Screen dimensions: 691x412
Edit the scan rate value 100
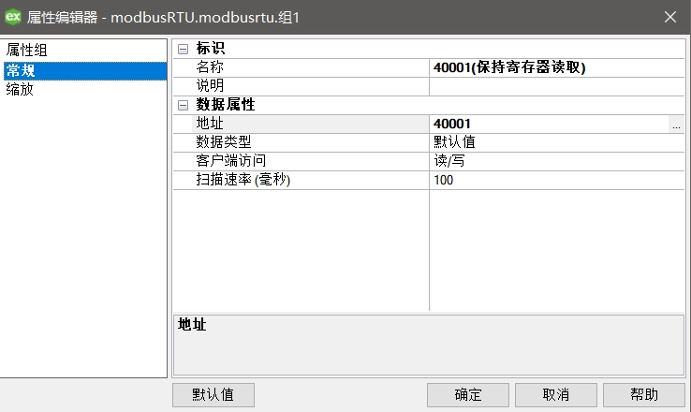point(556,180)
